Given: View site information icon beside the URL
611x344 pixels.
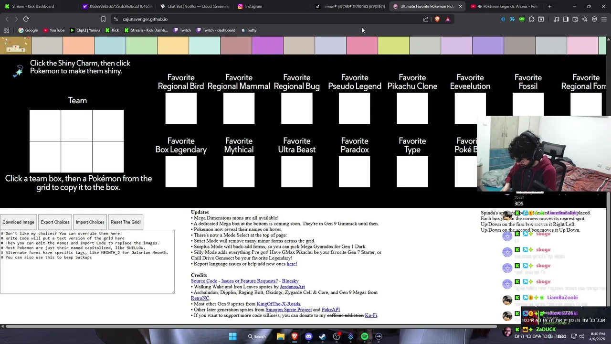Looking at the screenshot, I should (x=116, y=19).
